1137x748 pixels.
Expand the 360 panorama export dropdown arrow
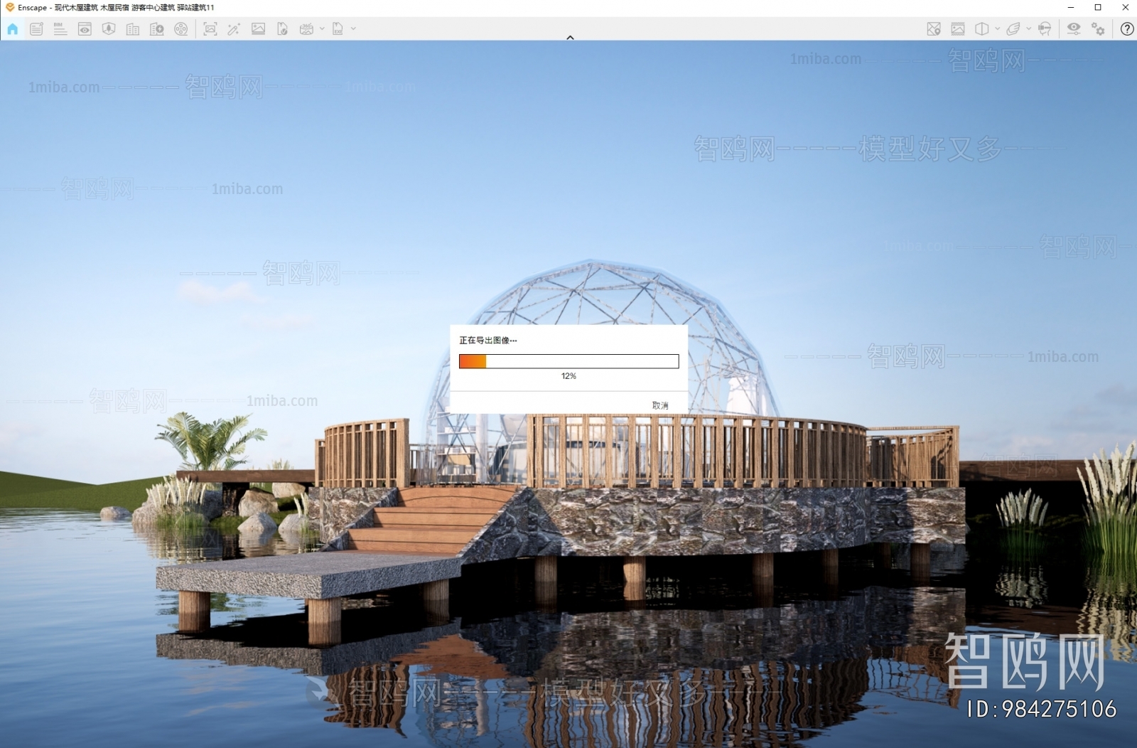pos(323,29)
